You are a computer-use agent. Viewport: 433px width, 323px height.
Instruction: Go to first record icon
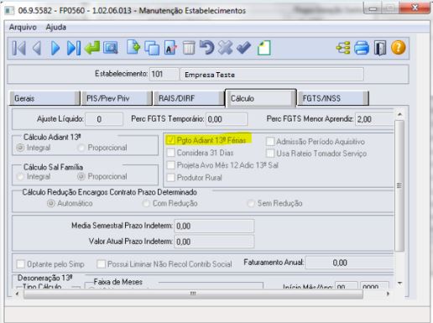18,48
